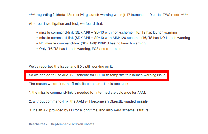Click the edit note 'Bearbeitet 25. September 2020'

point(62,124)
